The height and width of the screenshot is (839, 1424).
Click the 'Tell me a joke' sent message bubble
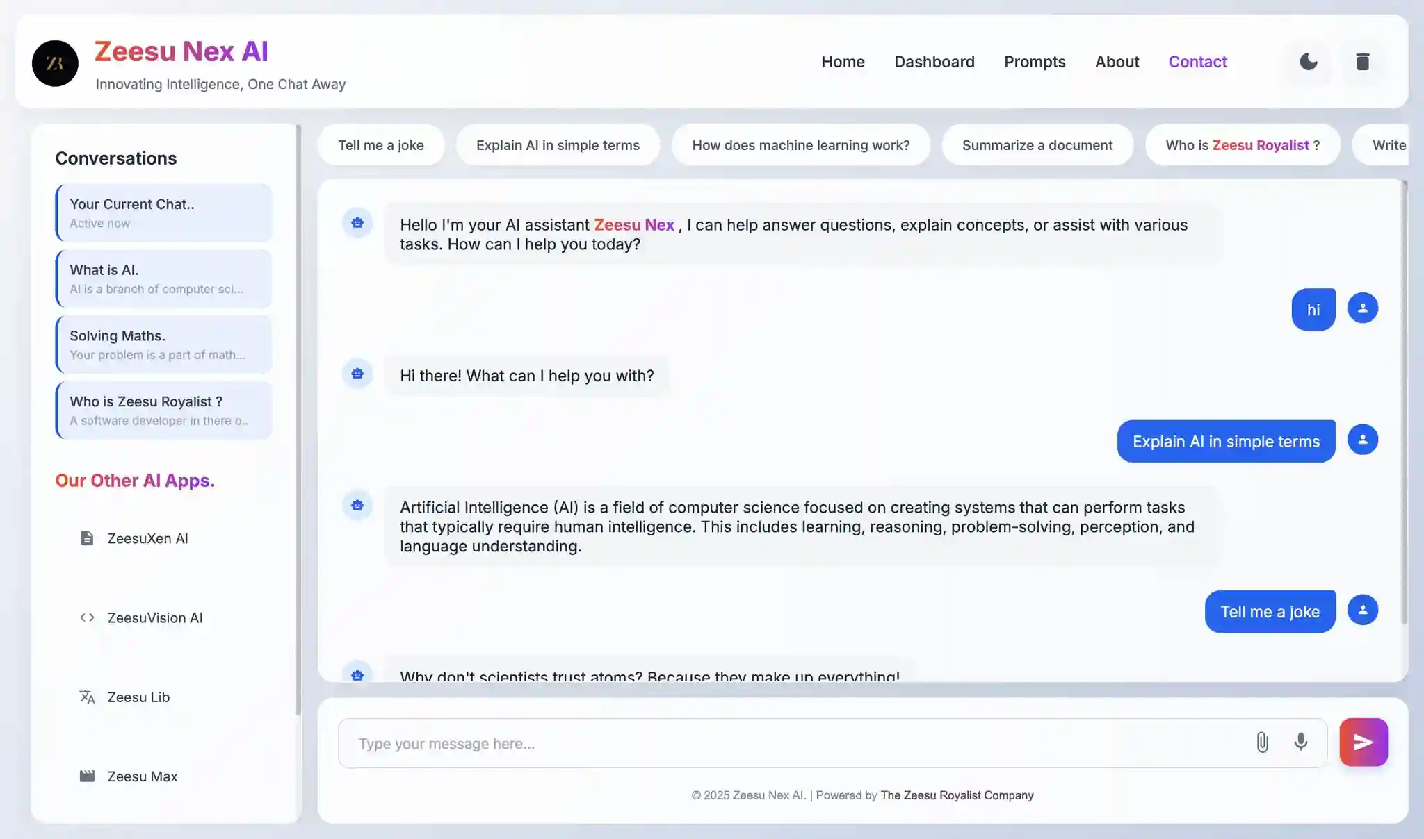1270,611
